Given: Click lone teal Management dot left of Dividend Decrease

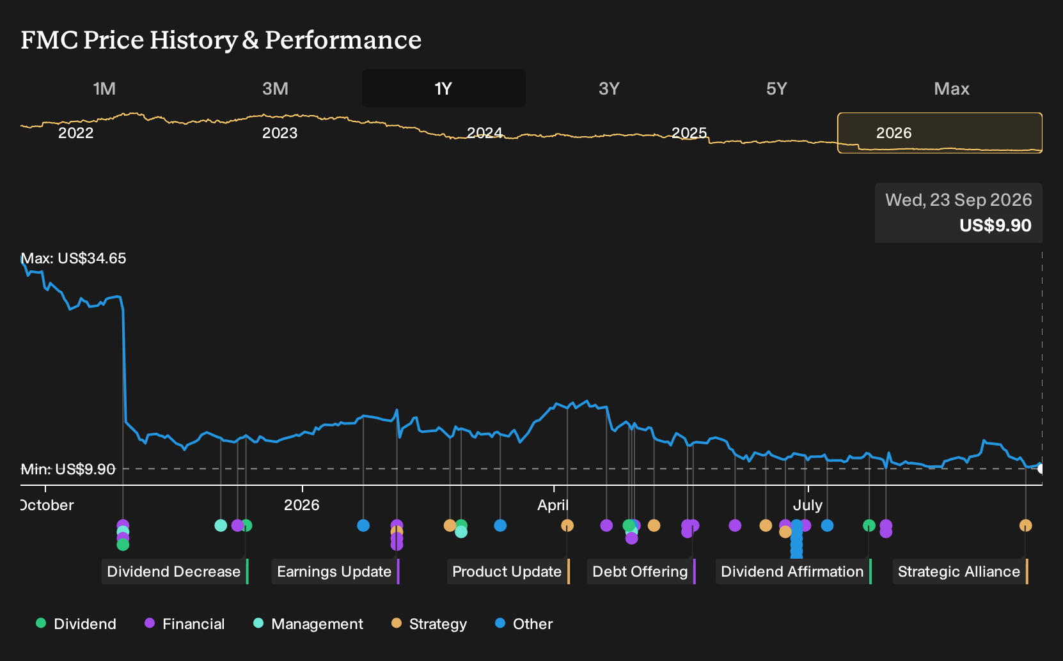Looking at the screenshot, I should pos(221,525).
